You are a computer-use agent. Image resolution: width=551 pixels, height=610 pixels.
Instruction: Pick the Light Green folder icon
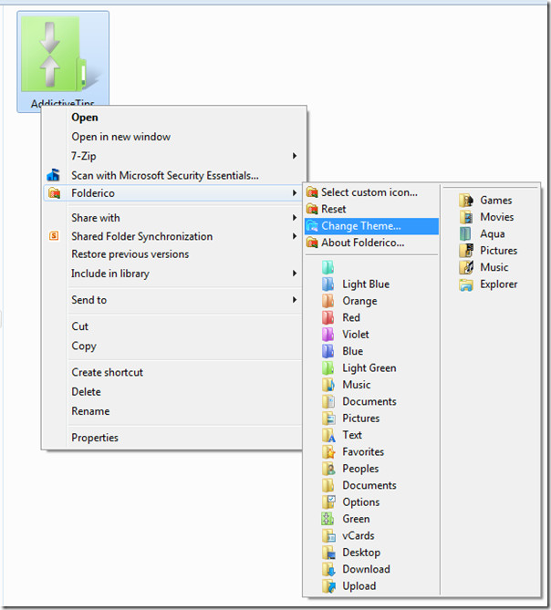[x=328, y=367]
